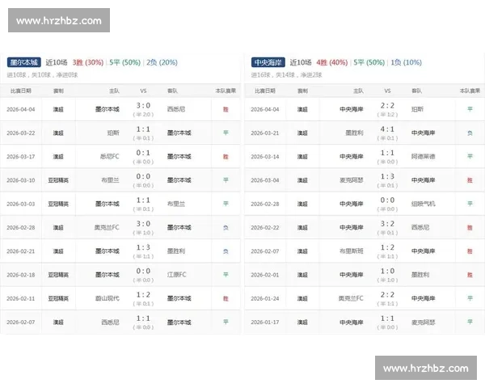
Task: Click 胜 result in the 蔚山现代 row
Action: click(226, 298)
